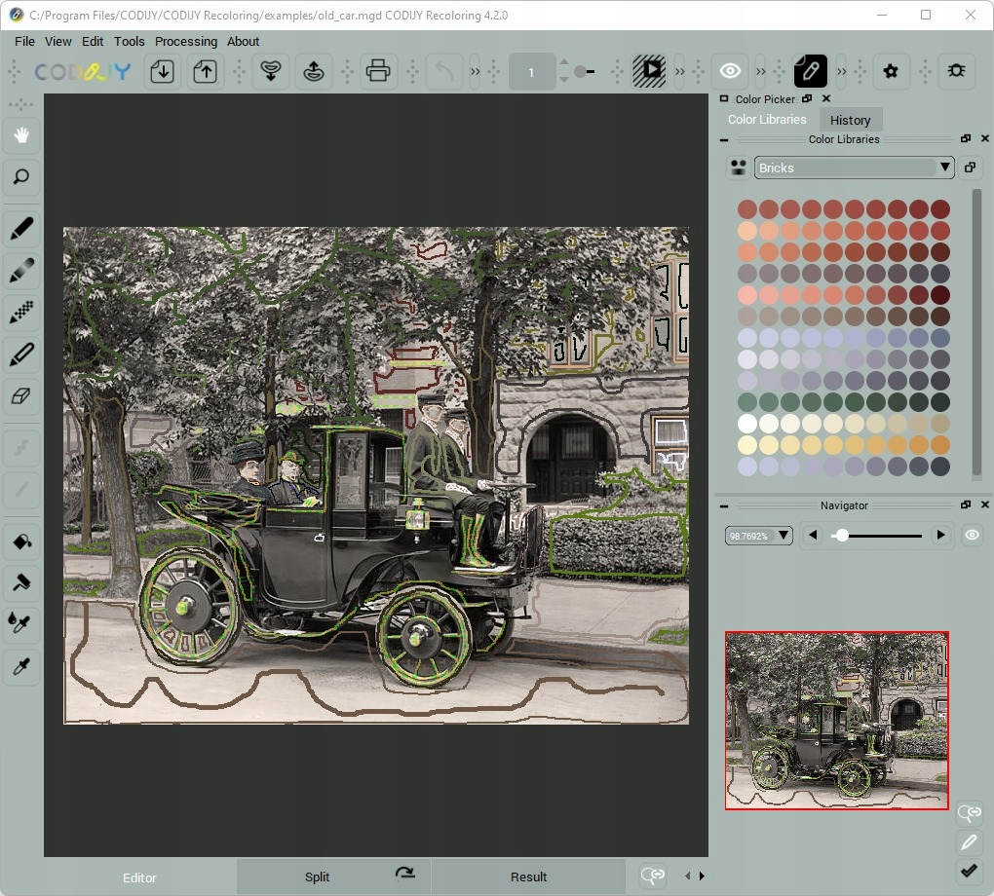
Task: Toggle the pen strokes mode button in toolbar
Action: click(810, 71)
